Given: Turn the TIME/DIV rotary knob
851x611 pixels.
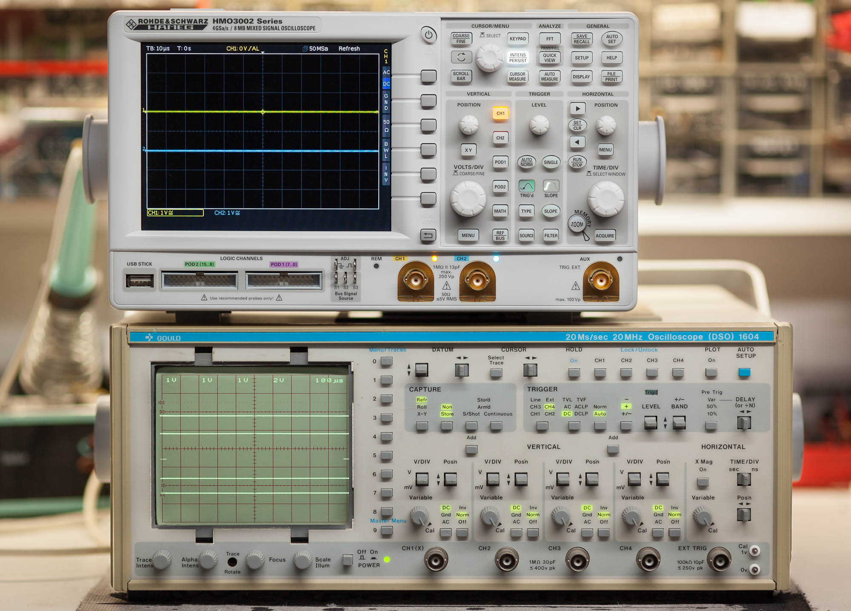Looking at the screenshot, I should pyautogui.click(x=605, y=199).
